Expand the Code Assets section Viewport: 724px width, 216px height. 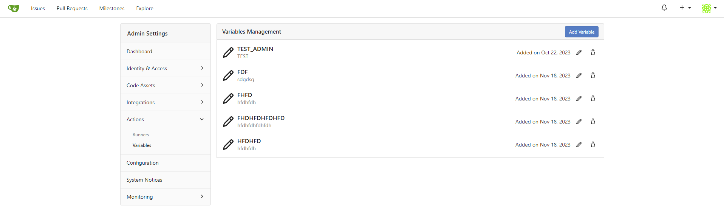point(166,85)
